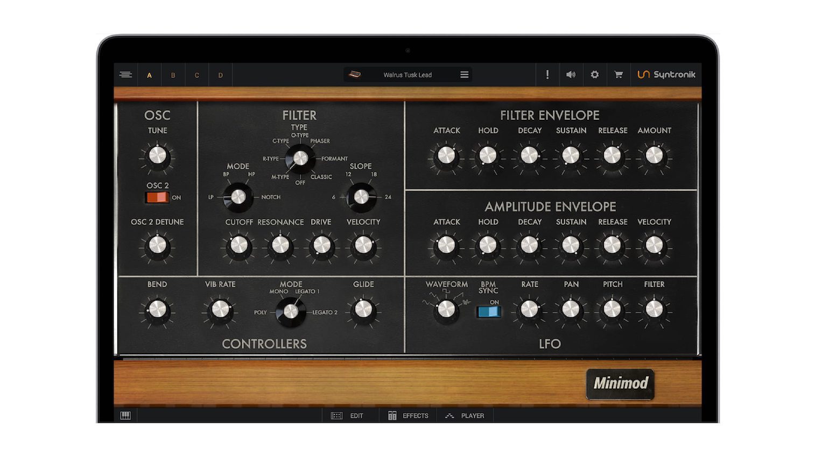Viewport: 829px width, 457px height.
Task: Click the exclamation panic icon
Action: point(547,75)
